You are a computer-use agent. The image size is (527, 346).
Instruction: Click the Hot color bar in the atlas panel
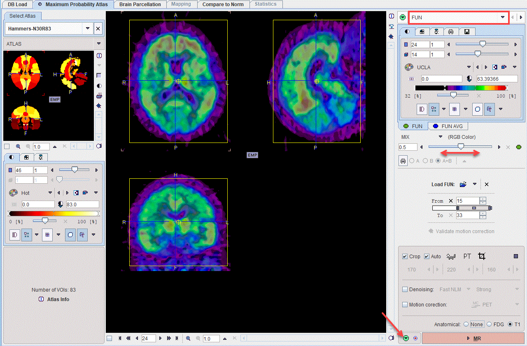(54, 213)
